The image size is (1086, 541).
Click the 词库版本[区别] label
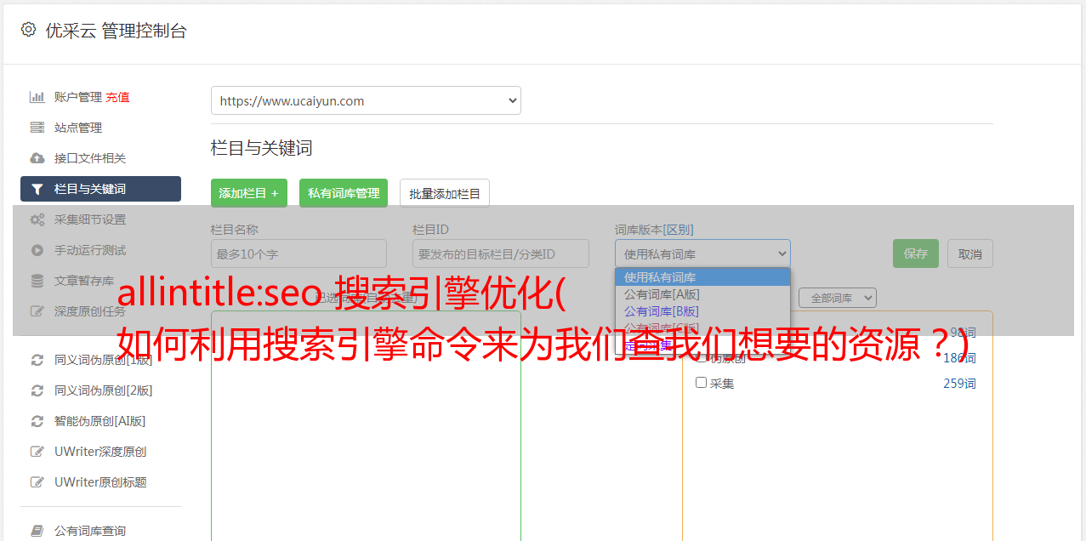(654, 230)
